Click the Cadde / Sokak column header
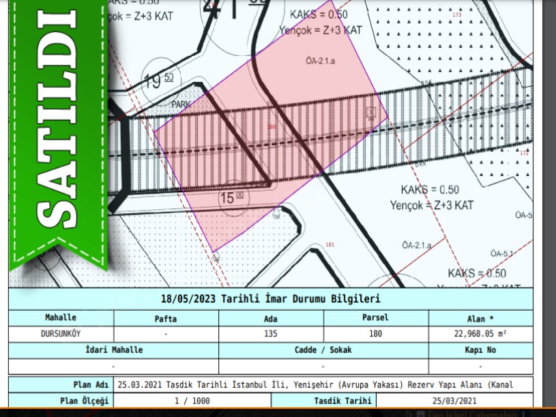The width and height of the screenshot is (556, 417). (323, 350)
